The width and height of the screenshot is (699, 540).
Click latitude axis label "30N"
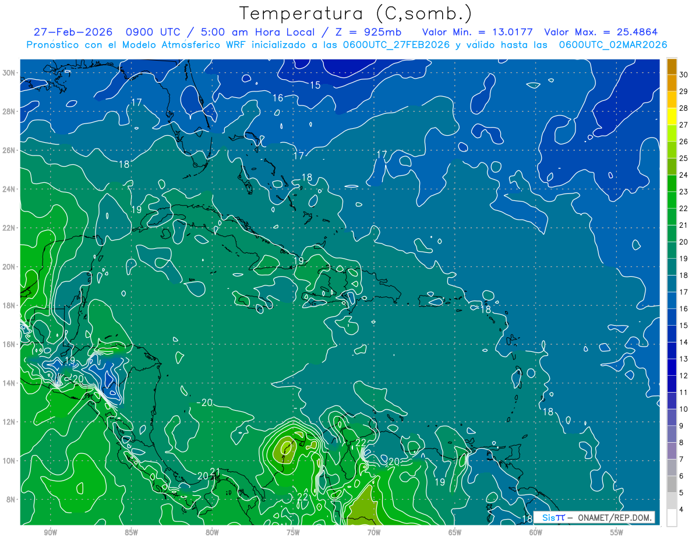10,73
